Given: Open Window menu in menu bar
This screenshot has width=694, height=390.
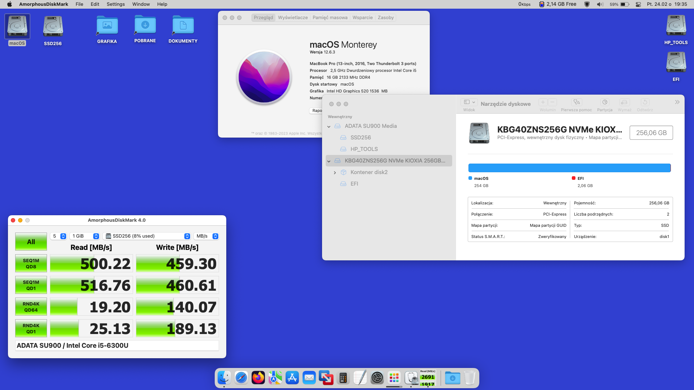Looking at the screenshot, I should (x=141, y=4).
